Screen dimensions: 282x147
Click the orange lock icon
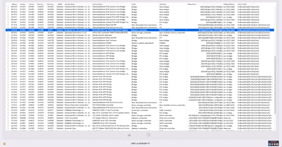pyautogui.click(x=5, y=143)
